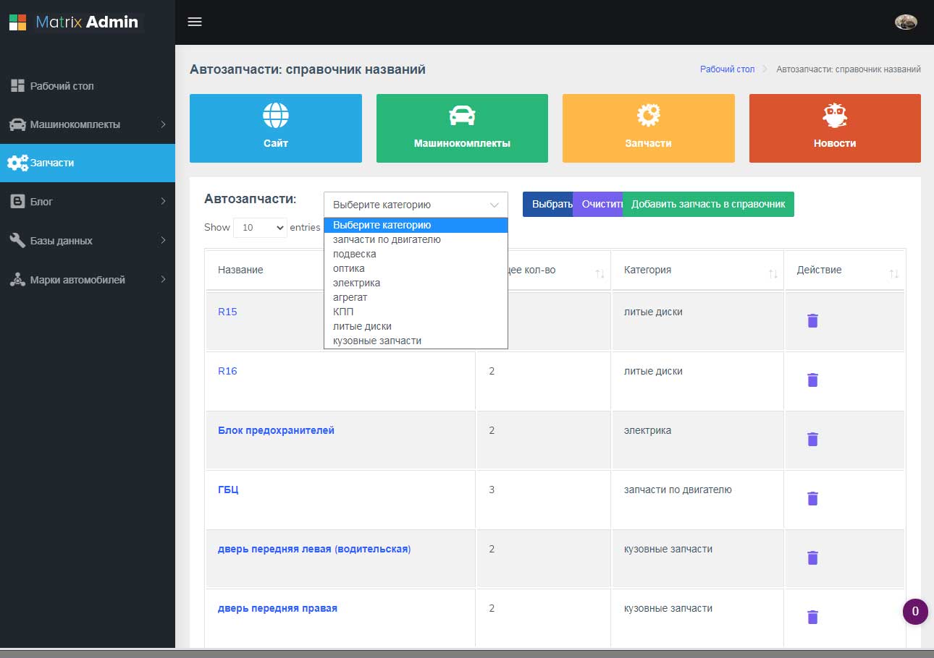Click the gears icon next to Запчасти in sidebar
The image size is (934, 658).
[17, 163]
